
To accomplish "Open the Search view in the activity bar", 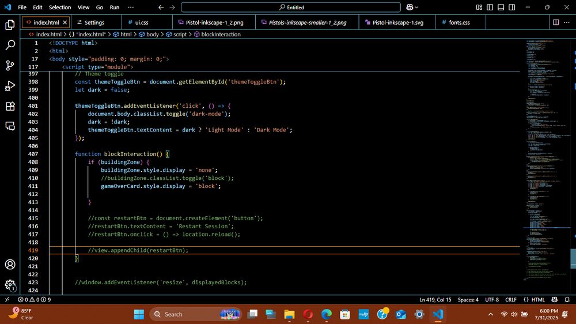I will pos(10,46).
